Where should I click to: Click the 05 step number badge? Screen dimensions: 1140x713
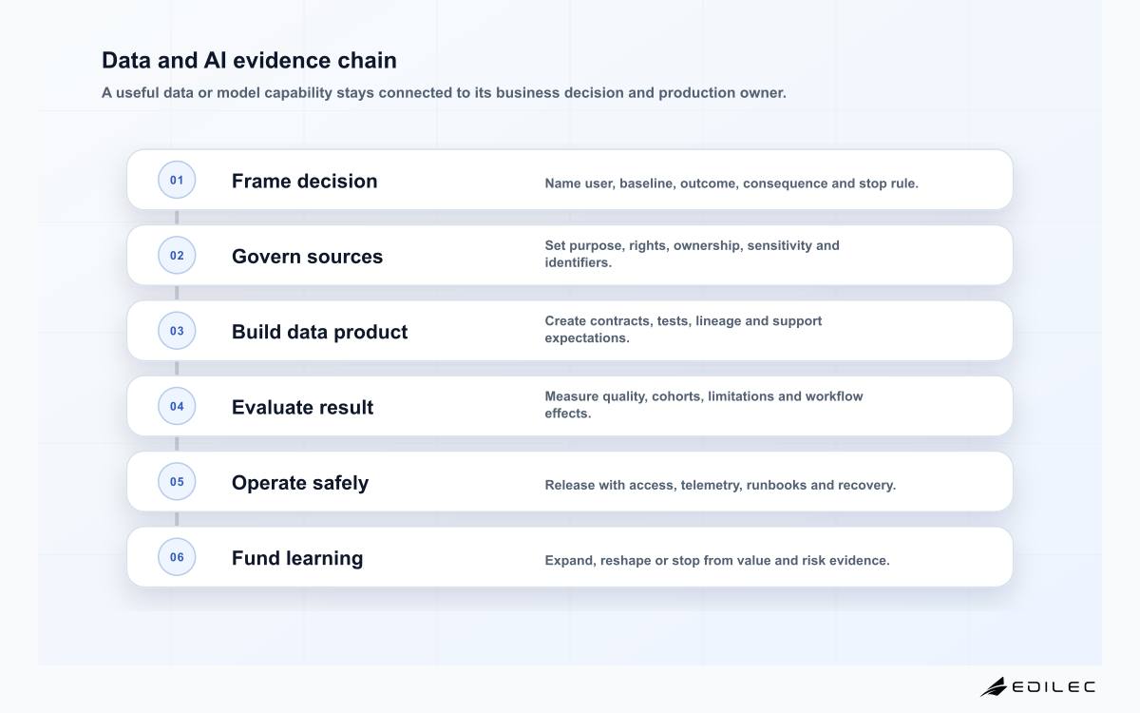(x=177, y=481)
